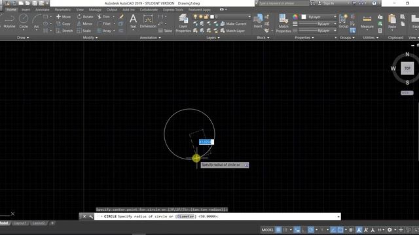Viewport: 419px width, 235px height.
Task: Click the Group tool icon
Action: [x=343, y=22]
